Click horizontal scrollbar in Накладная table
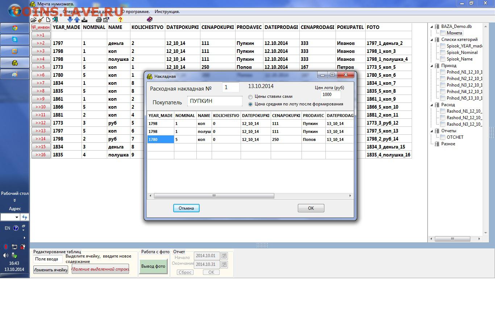Screen dimensions: 495x326 [214, 196]
